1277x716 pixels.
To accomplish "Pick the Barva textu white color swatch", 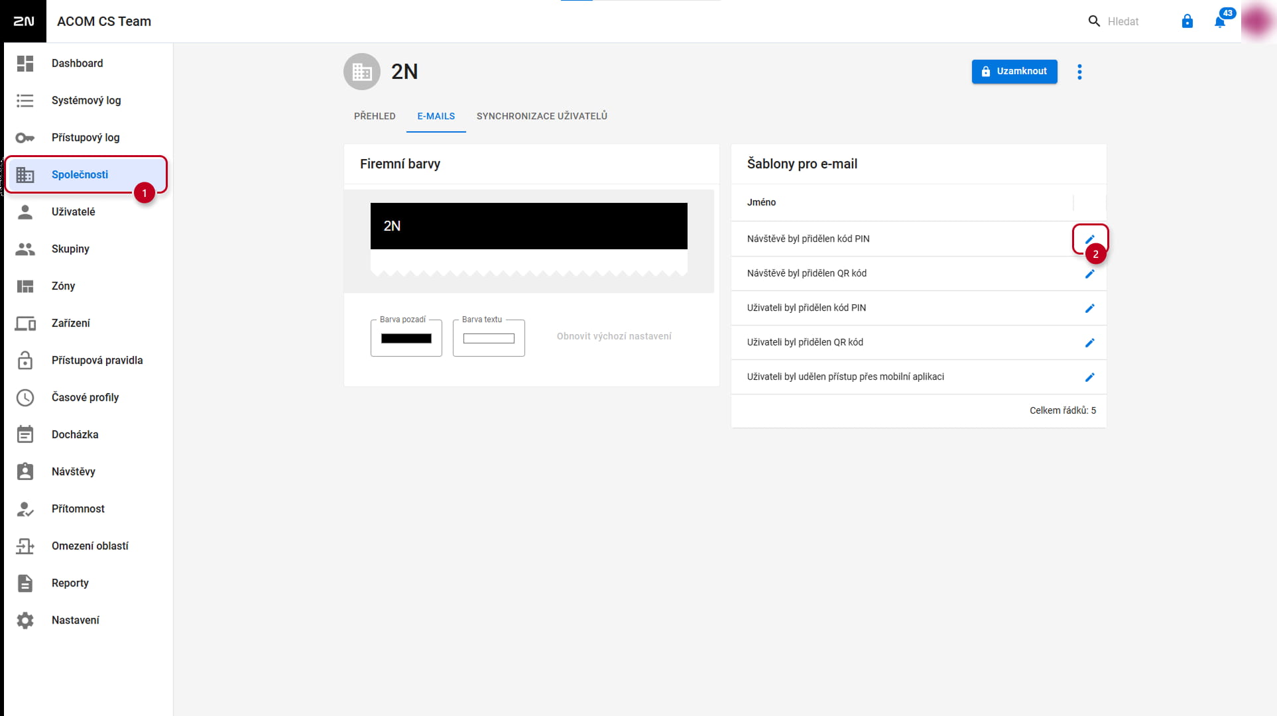I will point(489,339).
